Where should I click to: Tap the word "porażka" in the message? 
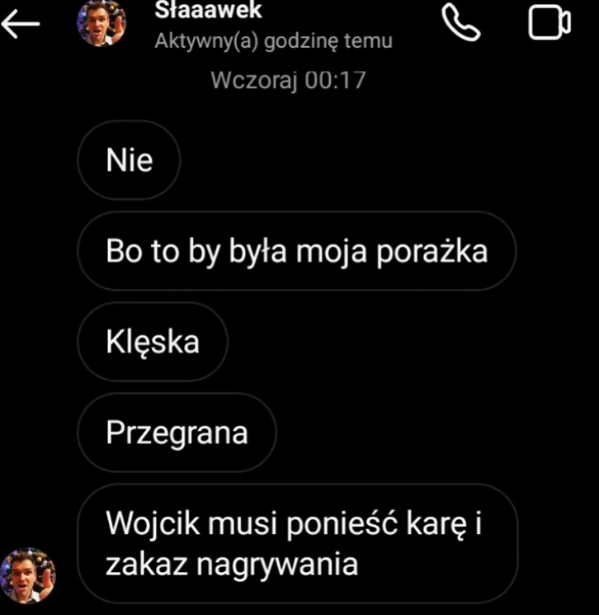click(x=432, y=252)
